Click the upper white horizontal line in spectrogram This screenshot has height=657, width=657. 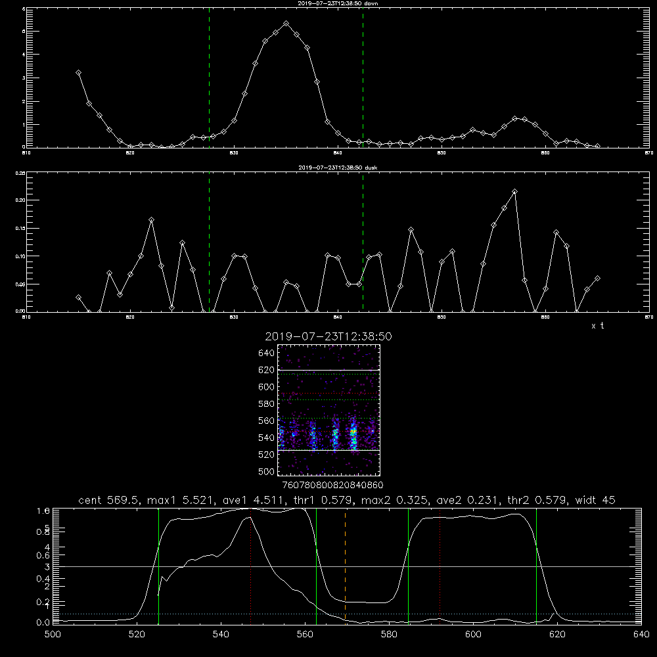click(x=329, y=371)
